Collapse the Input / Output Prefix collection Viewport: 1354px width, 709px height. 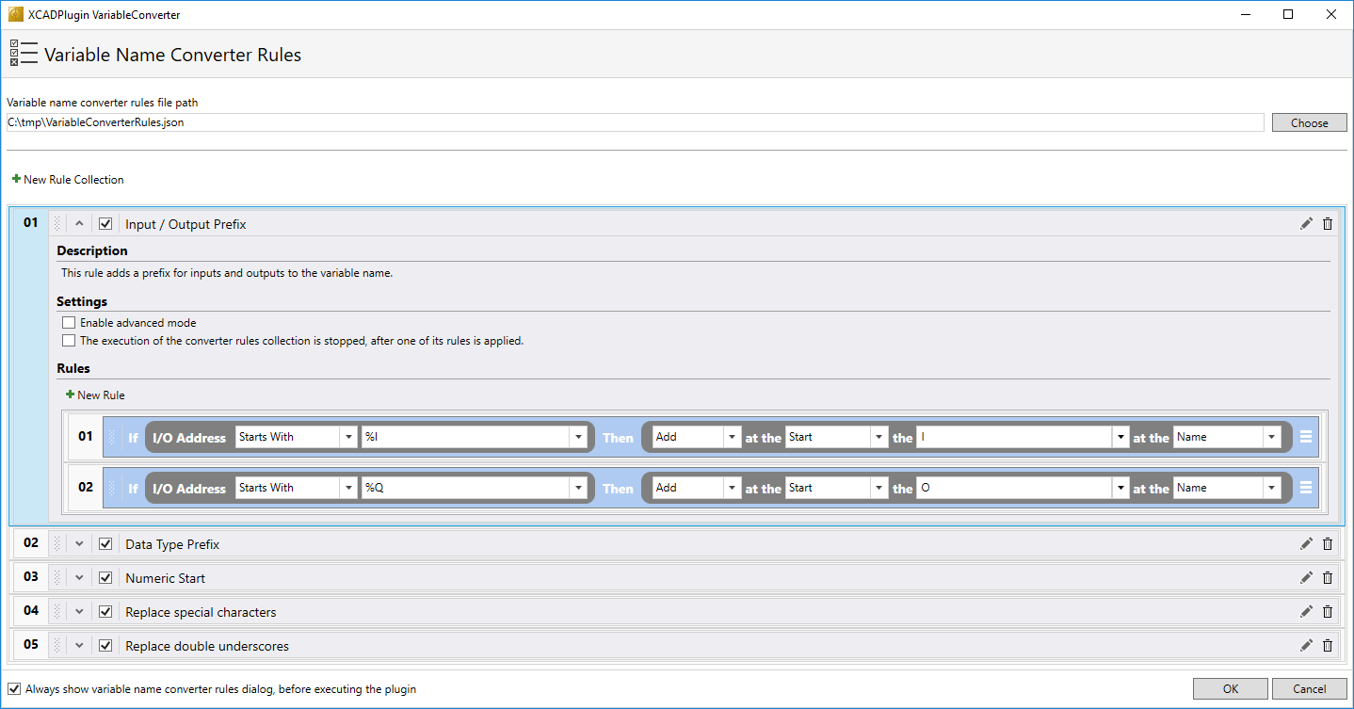(79, 224)
